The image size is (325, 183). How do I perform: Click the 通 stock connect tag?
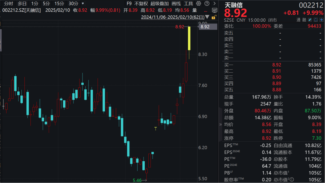299,20
